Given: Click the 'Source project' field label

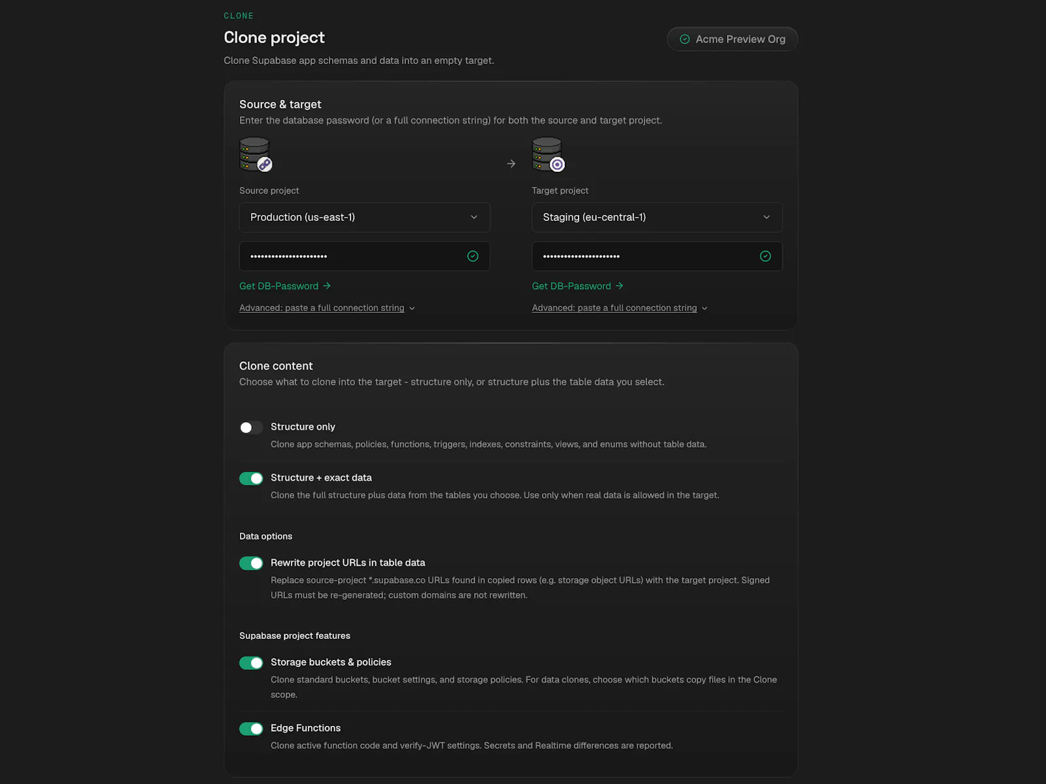Looking at the screenshot, I should point(269,191).
